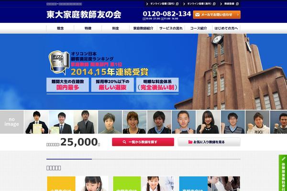Click the external-link icon after 教師登録
This screenshot has height=191, width=287.
coord(237,4)
